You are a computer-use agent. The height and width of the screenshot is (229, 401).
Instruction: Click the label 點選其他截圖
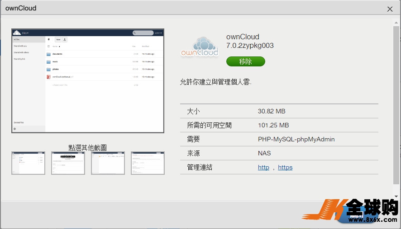[x=87, y=148]
